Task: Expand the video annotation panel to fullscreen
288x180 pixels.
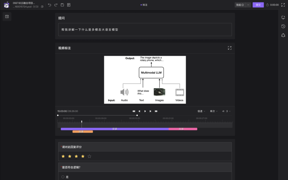Action: 230,48
